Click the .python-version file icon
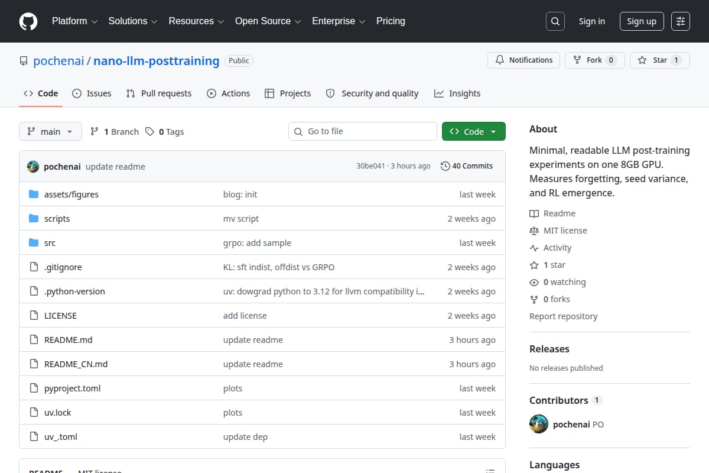 point(34,291)
